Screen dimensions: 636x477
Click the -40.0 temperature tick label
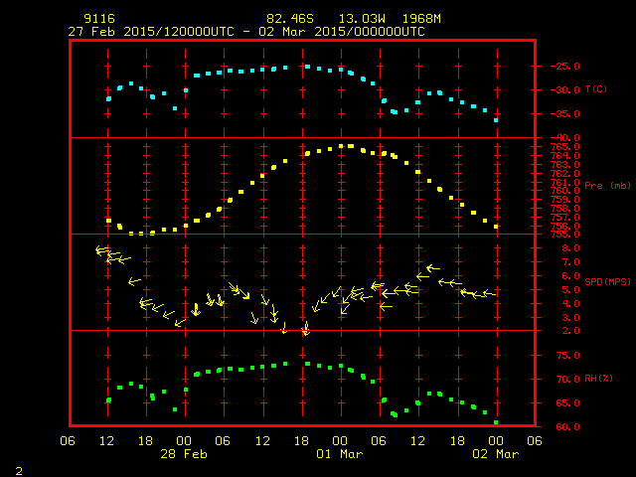tap(565, 138)
